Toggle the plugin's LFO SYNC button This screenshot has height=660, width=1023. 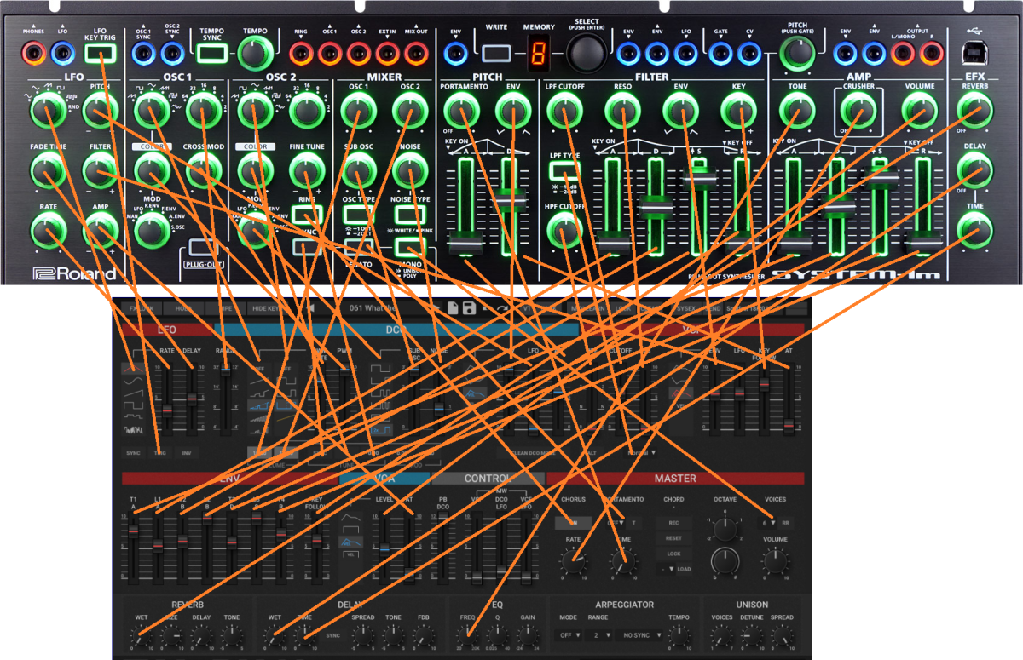[133, 453]
